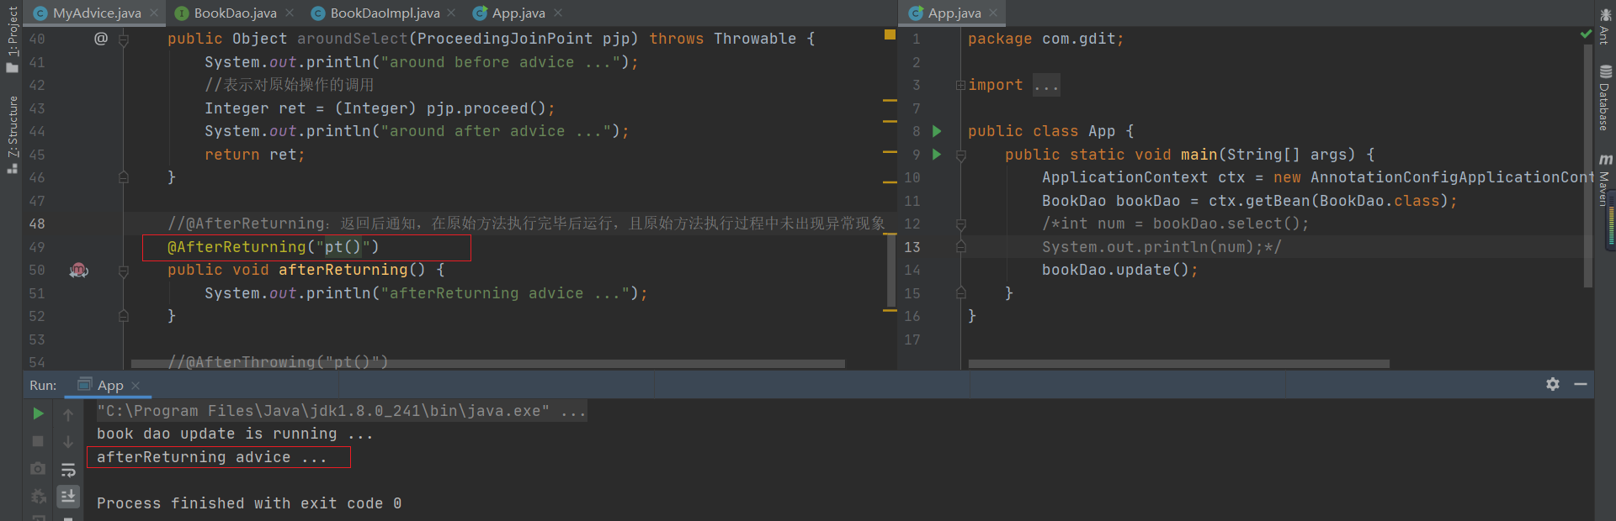This screenshot has height=521, width=1616.
Task: Click the camera dump threads icon
Action: tap(38, 469)
